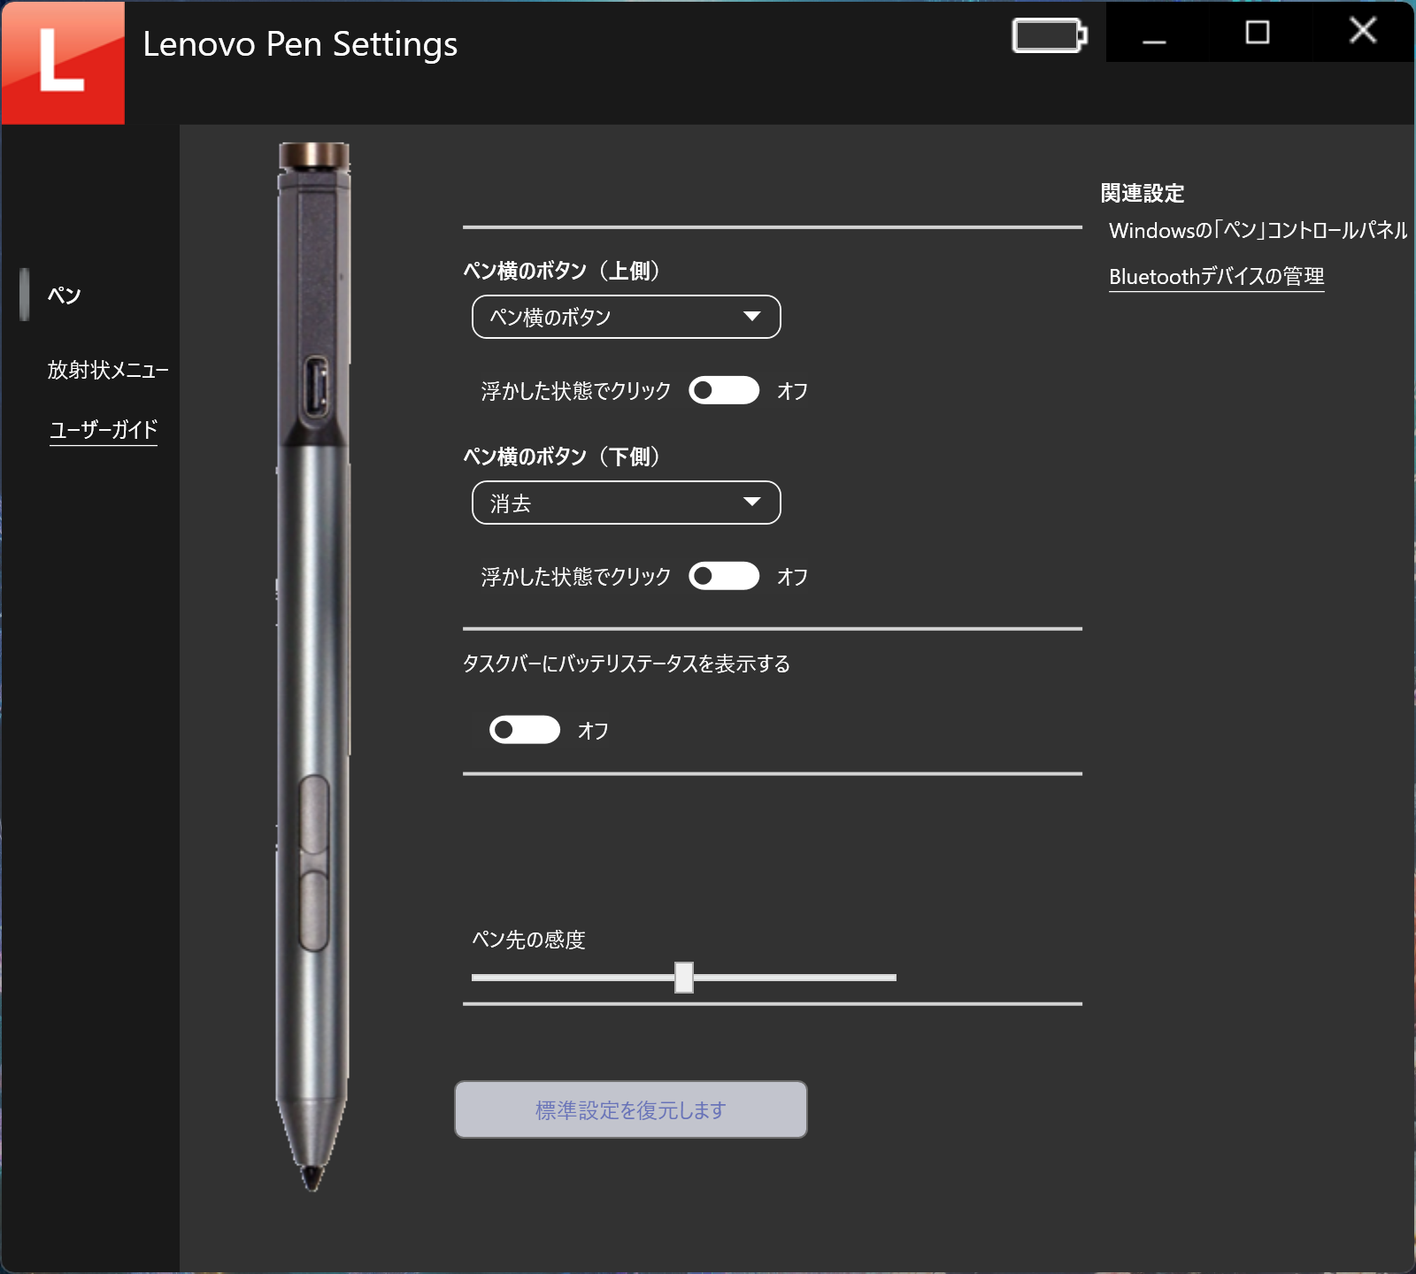Click the pen's USB charging port
This screenshot has height=1274, width=1416.
tap(316, 388)
